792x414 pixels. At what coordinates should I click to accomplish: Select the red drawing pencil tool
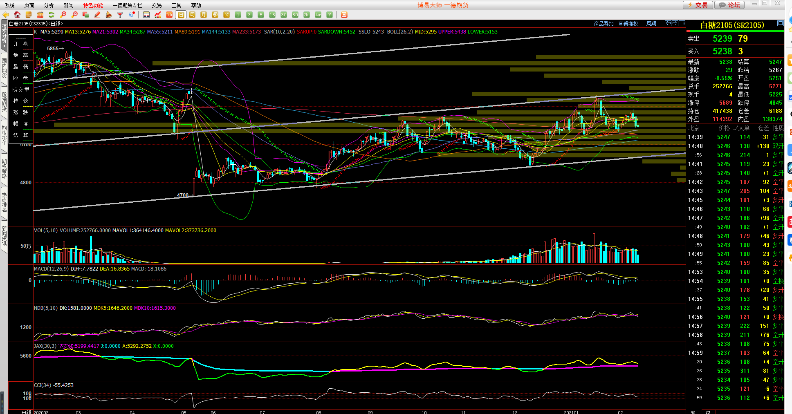pos(97,15)
